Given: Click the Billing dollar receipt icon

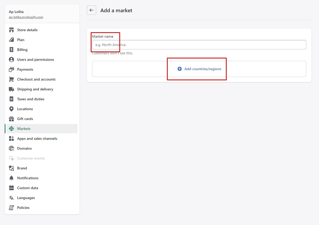Looking at the screenshot, I should 11,50.
